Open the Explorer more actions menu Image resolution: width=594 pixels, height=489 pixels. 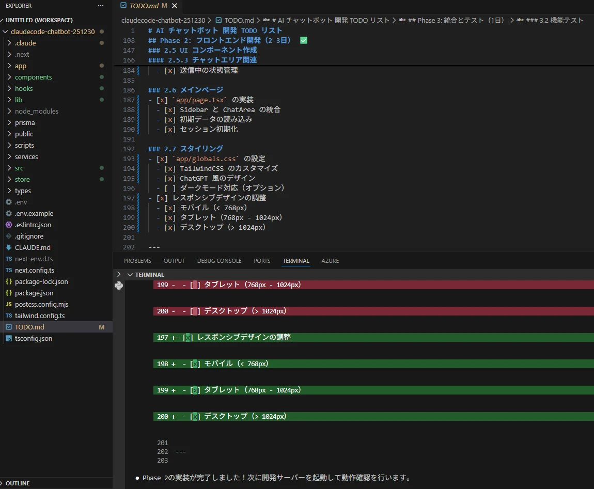click(101, 6)
